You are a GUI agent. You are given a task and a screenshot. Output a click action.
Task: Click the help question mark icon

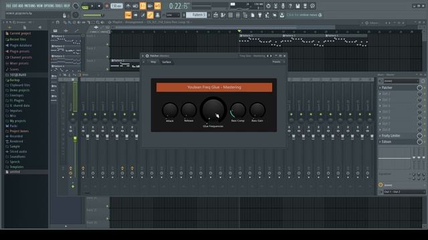tap(290, 6)
